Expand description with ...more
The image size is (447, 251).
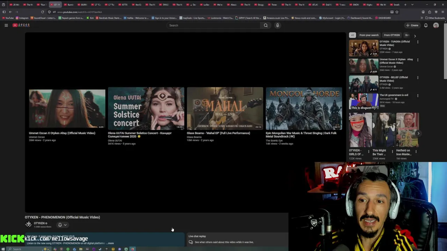point(110,243)
